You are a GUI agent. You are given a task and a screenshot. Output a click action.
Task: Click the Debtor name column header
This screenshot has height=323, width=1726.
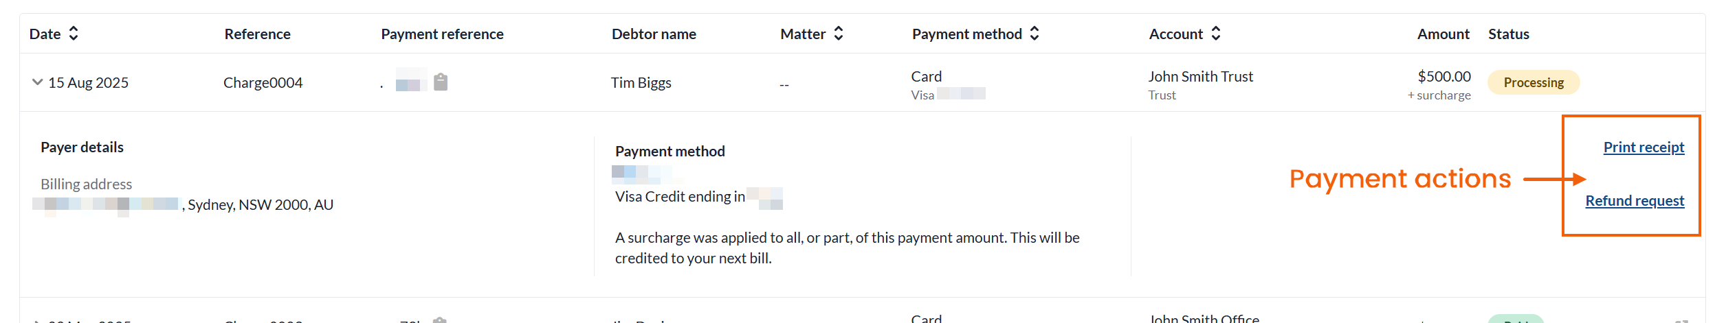coord(654,34)
